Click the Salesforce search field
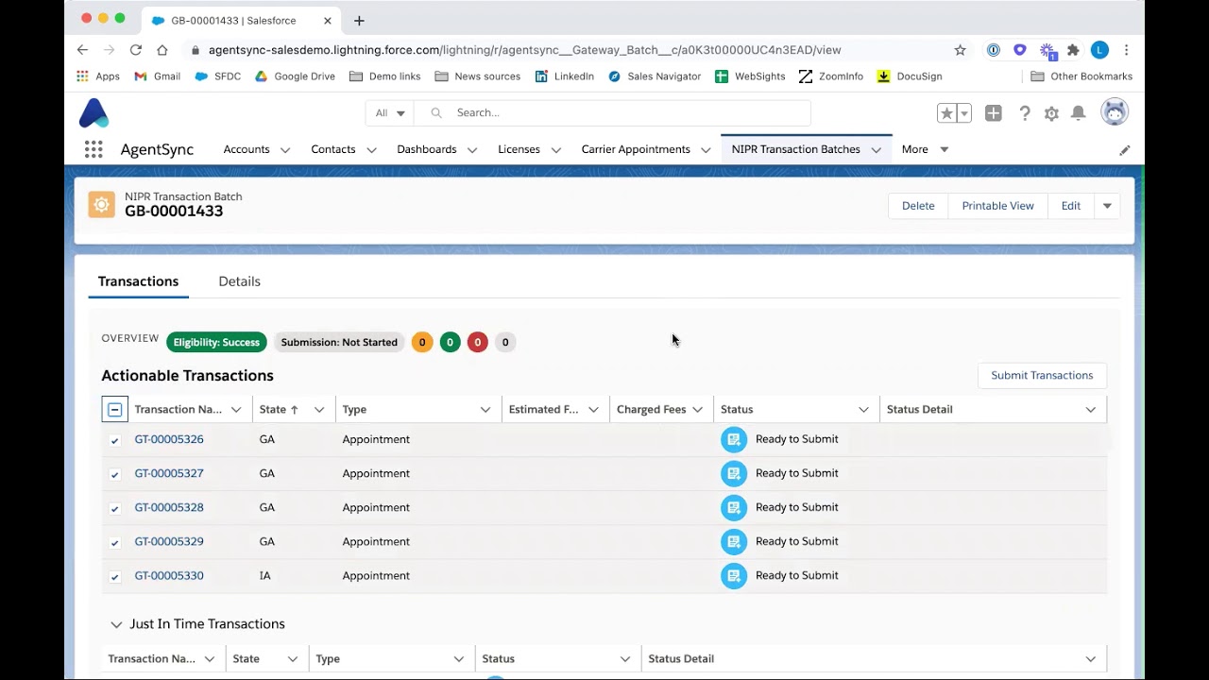 click(612, 113)
